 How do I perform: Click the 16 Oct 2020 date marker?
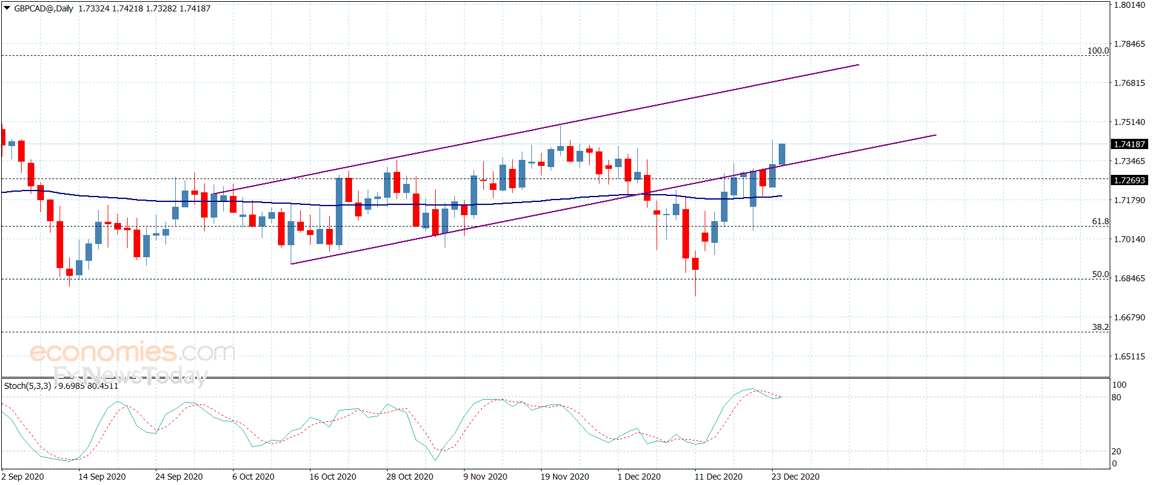point(332,477)
